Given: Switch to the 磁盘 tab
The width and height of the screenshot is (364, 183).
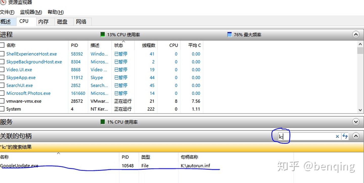Looking at the screenshot, I should tap(62, 22).
